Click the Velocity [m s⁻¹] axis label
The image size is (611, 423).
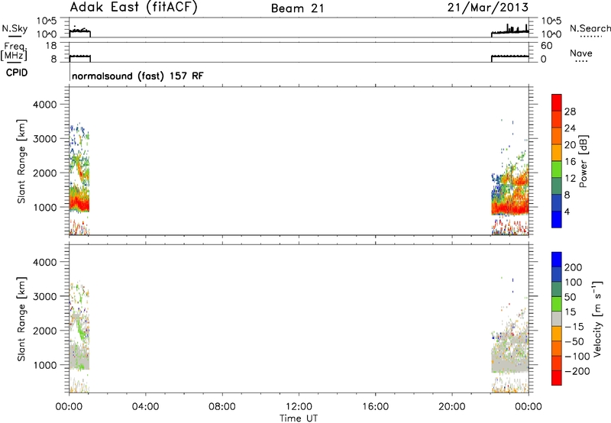(597, 318)
